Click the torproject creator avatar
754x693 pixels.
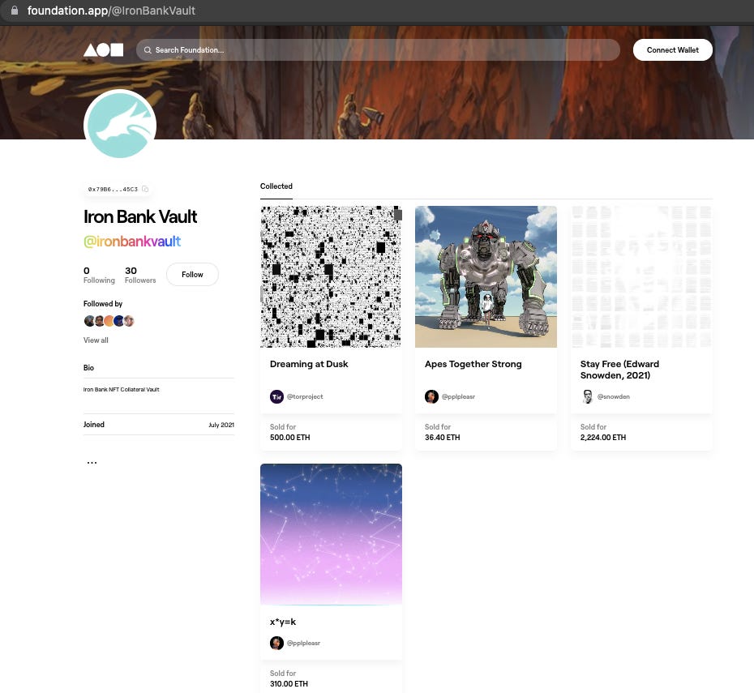[x=276, y=396]
